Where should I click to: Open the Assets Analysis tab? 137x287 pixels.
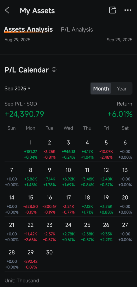(28, 29)
